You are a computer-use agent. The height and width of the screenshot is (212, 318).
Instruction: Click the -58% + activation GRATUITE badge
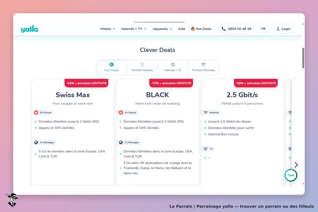point(256,83)
